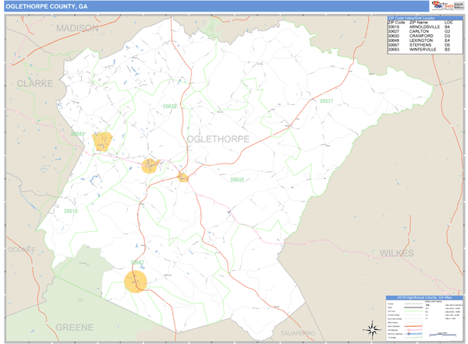Click the orange Crawford circle south of the 30630 label

(150, 166)
